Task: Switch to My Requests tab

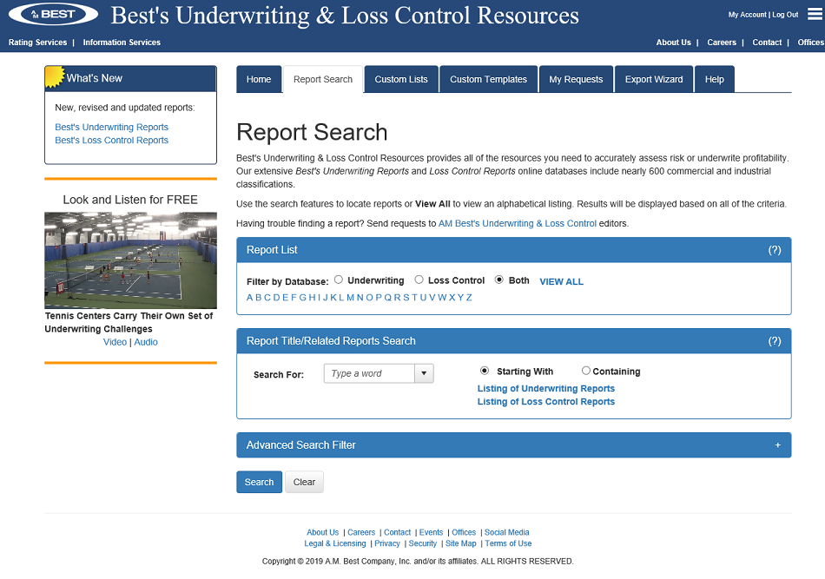Action: point(576,79)
